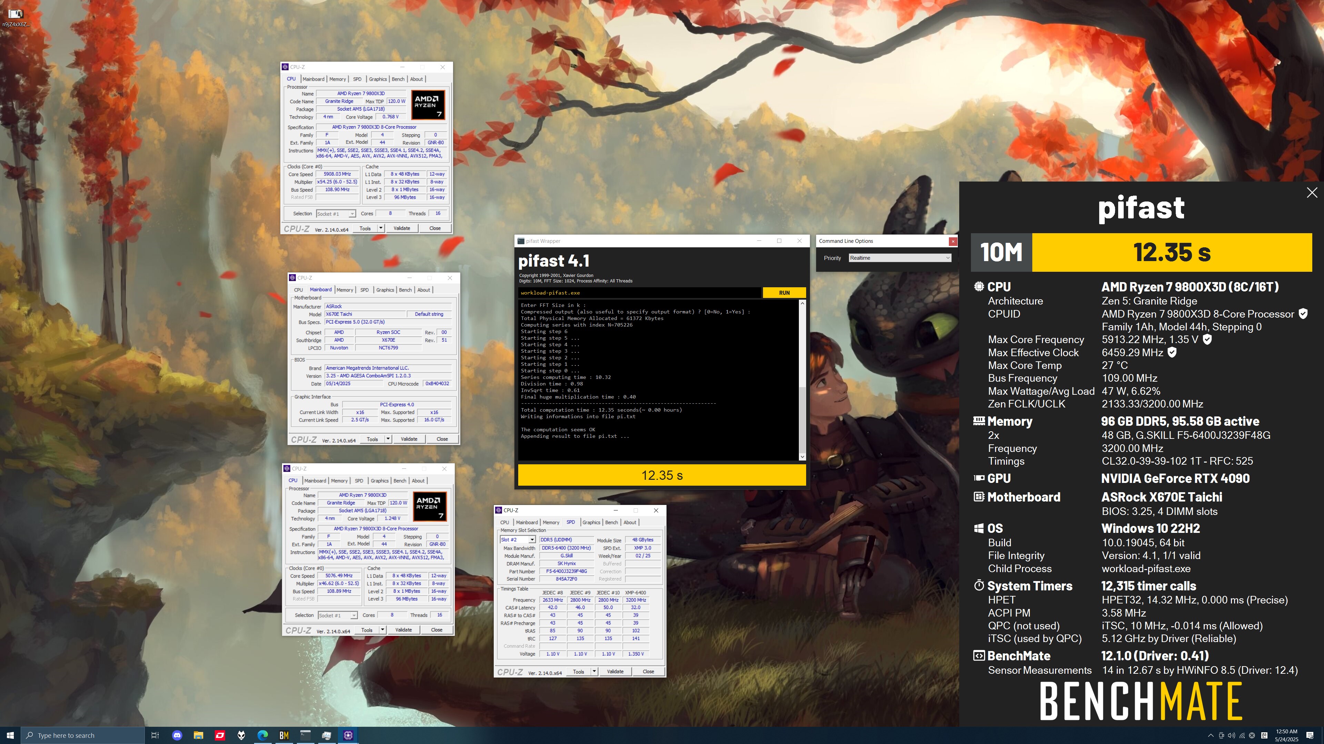Open the system monitor taskbar icon

click(327, 735)
